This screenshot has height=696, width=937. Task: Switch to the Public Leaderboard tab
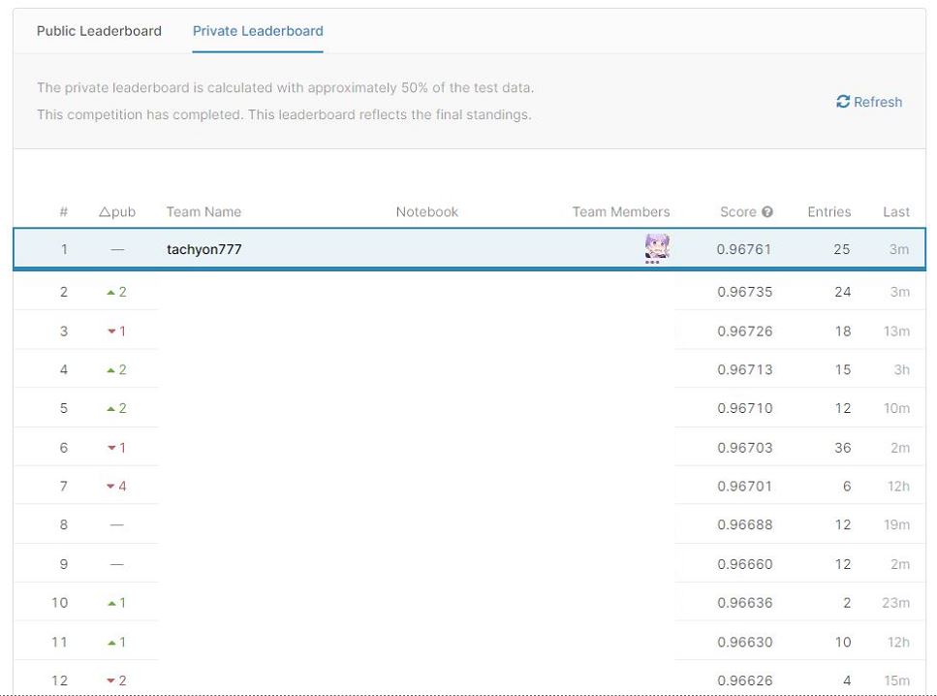(x=99, y=31)
